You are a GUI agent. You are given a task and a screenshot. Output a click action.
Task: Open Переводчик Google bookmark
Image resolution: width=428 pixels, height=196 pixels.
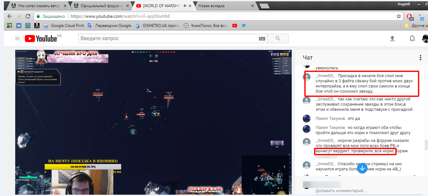(109, 26)
